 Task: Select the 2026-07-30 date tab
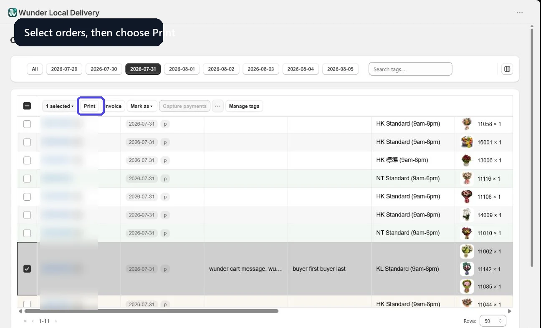click(104, 69)
